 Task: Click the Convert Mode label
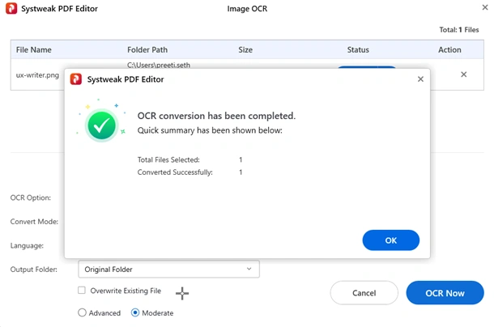click(34, 222)
